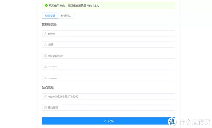Click the site URL field http://192.168.68.171:8090
Image resolution: width=212 pixels, height=128 pixels.
(108, 97)
